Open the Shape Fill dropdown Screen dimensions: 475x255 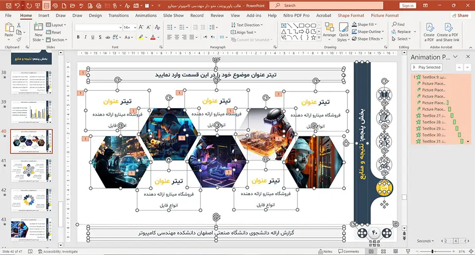point(364,24)
